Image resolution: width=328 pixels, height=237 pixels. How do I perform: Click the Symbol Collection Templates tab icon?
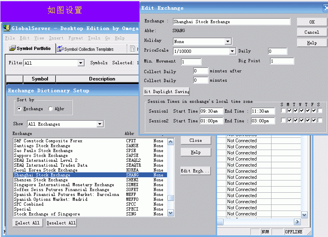coord(60,48)
